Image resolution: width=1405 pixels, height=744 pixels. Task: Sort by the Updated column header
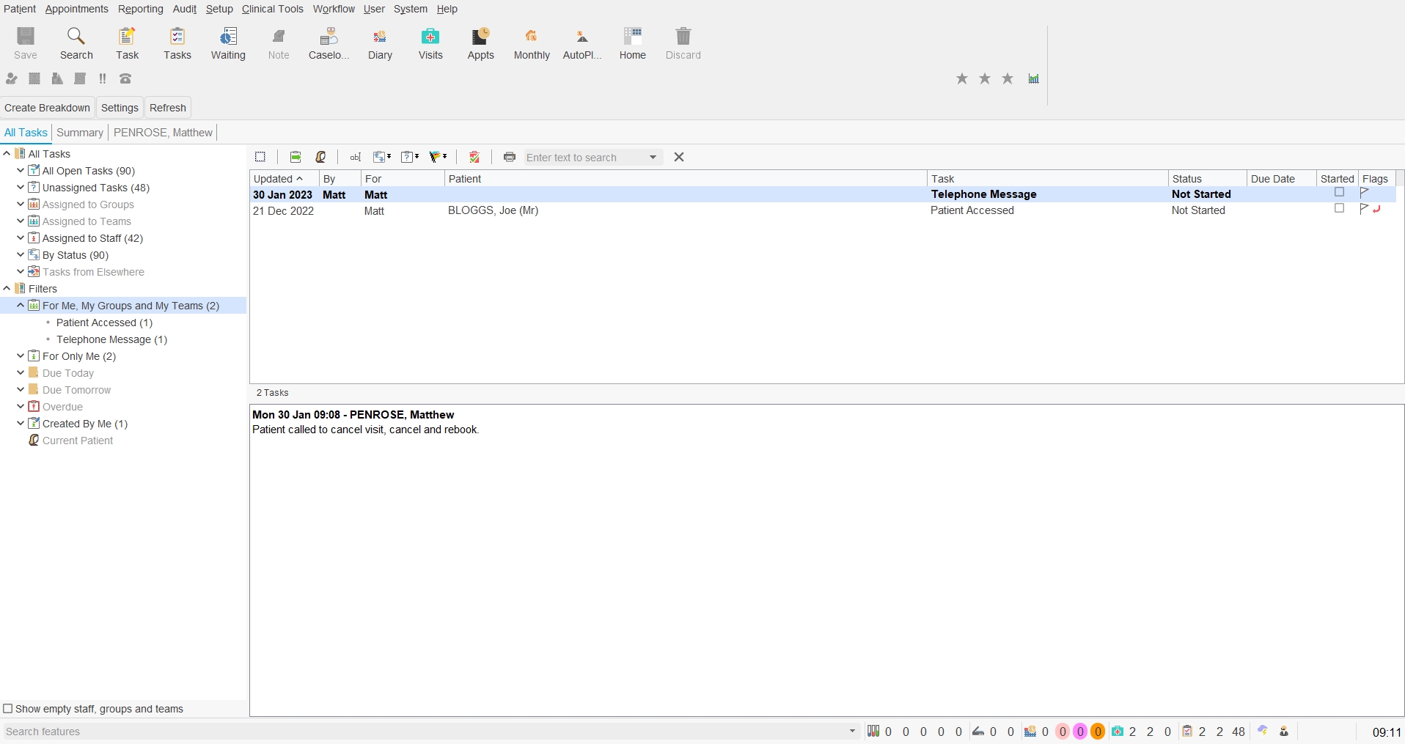[285, 179]
